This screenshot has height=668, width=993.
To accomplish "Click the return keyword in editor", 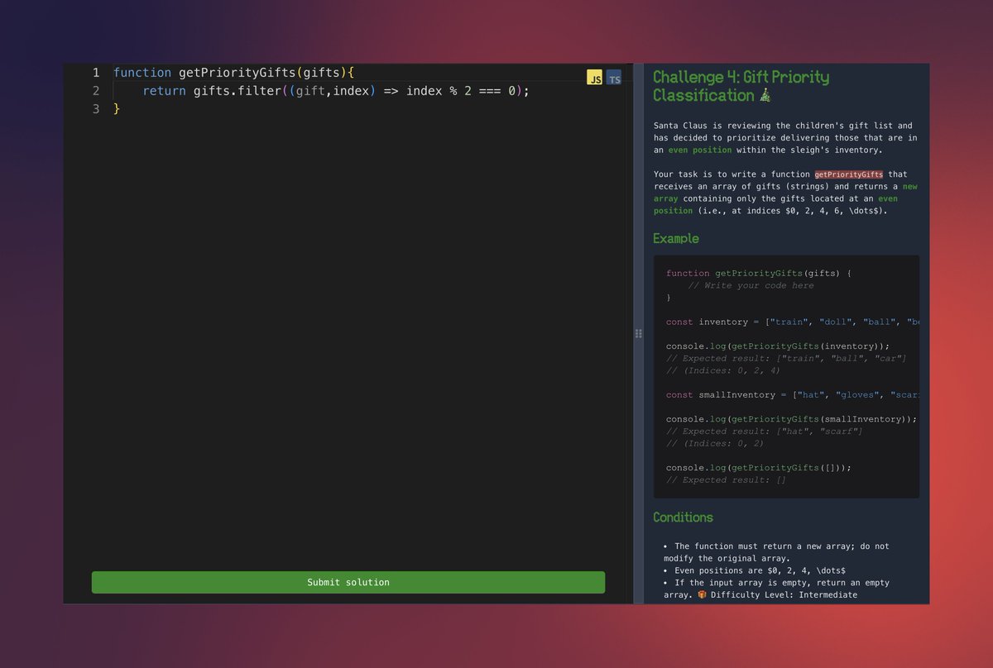I will (x=164, y=91).
